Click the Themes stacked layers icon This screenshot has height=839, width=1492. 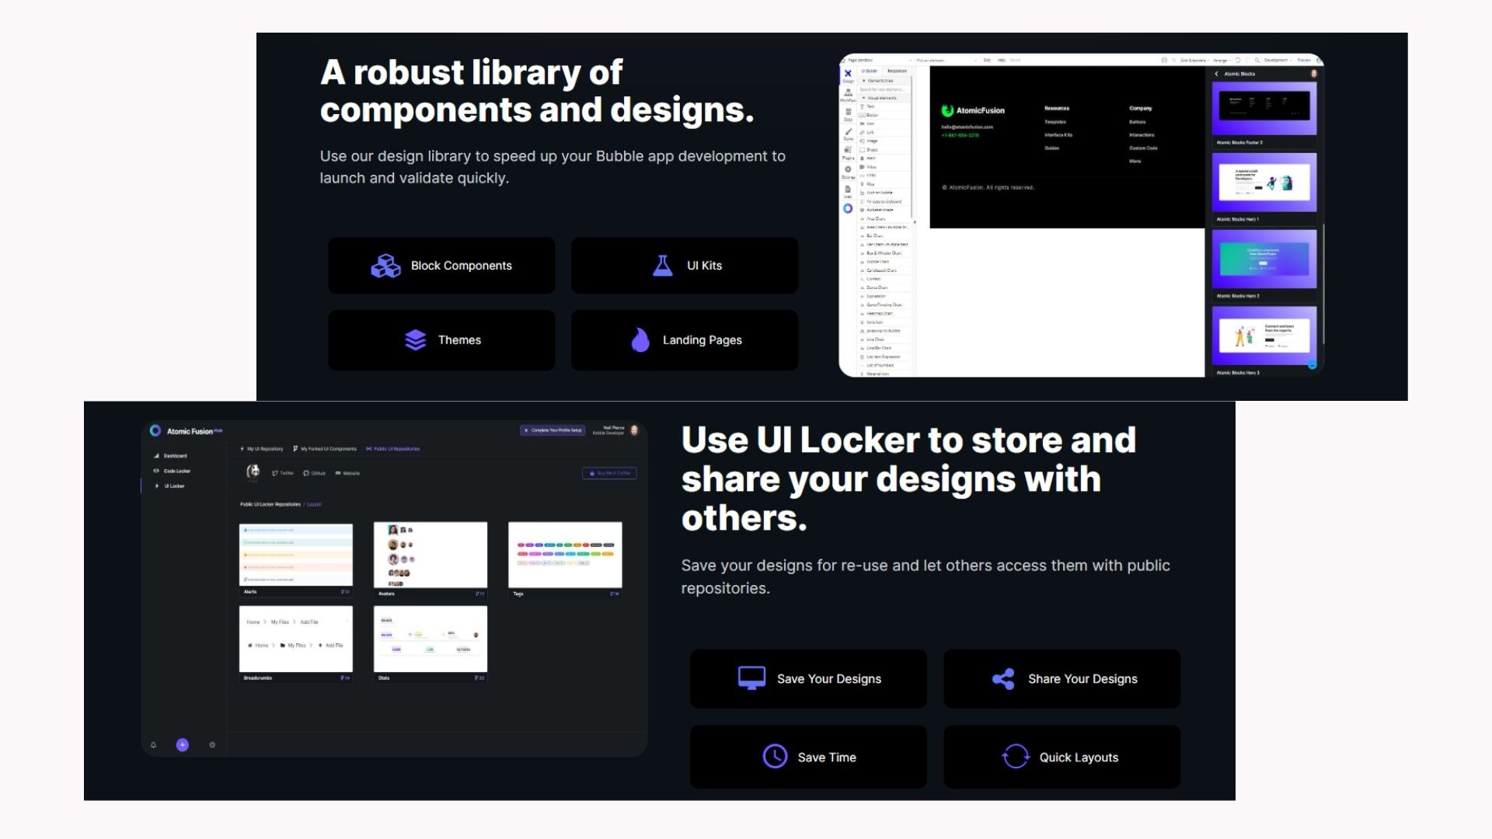[x=415, y=340]
